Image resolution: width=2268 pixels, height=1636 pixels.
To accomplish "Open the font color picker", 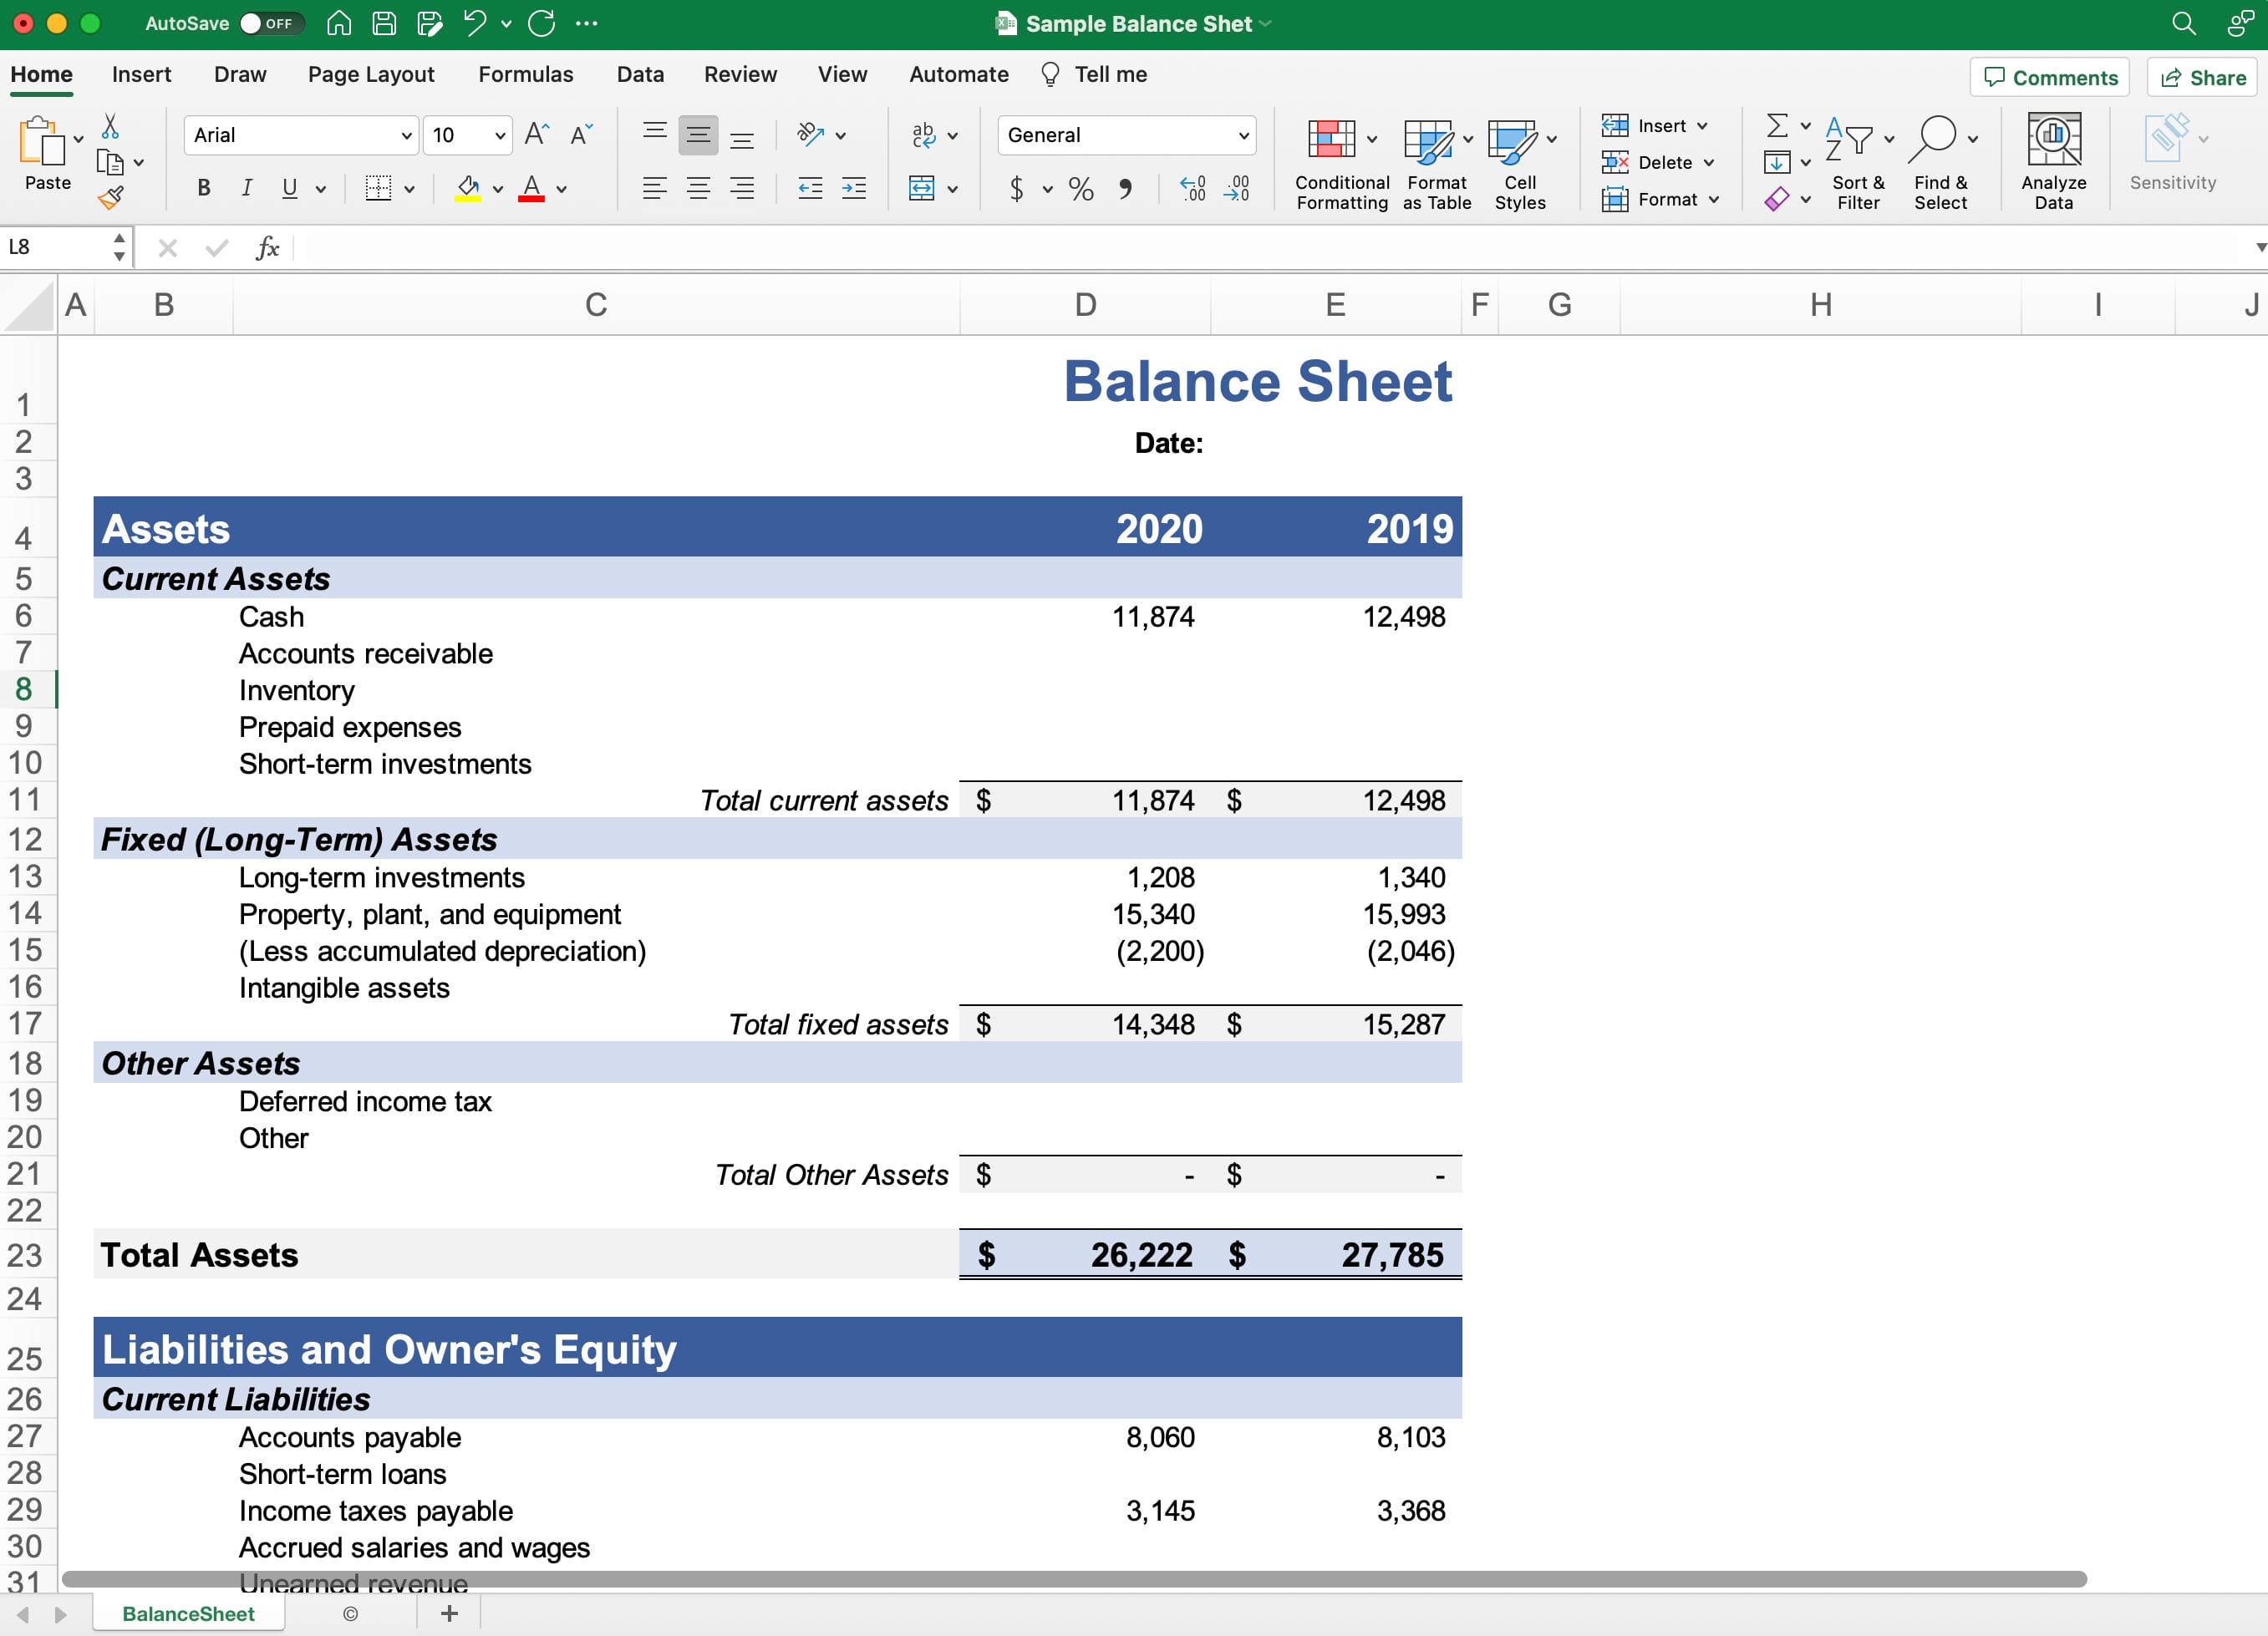I will [560, 188].
